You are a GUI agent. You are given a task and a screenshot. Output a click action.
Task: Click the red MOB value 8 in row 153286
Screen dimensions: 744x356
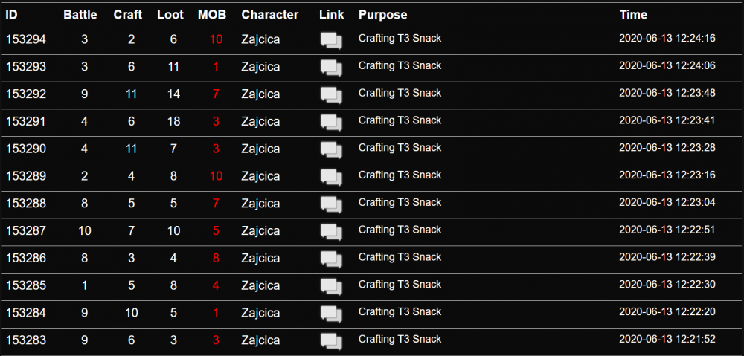click(x=216, y=259)
